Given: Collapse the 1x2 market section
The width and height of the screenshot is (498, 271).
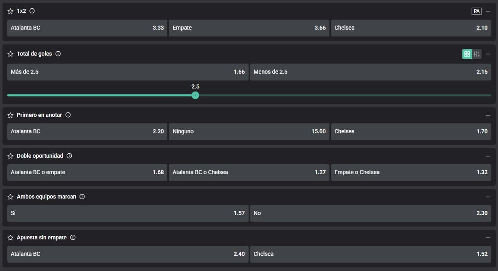Looking at the screenshot, I should tap(488, 11).
